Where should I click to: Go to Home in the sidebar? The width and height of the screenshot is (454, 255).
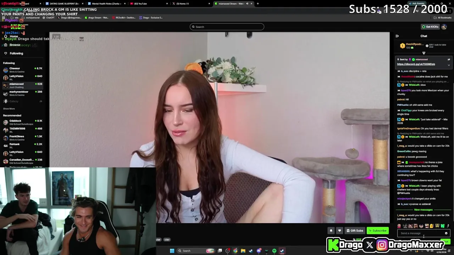(x=14, y=36)
